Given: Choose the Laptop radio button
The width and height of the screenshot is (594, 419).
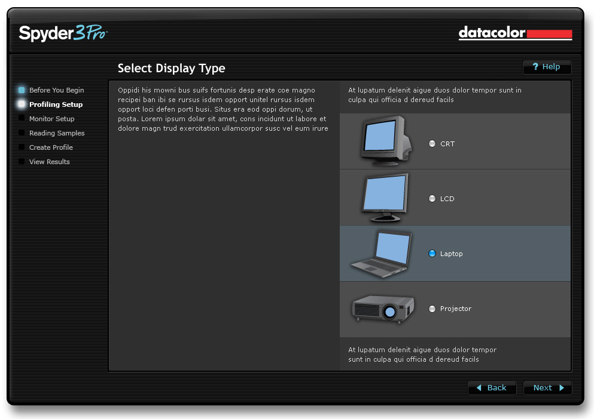Looking at the screenshot, I should tap(432, 253).
